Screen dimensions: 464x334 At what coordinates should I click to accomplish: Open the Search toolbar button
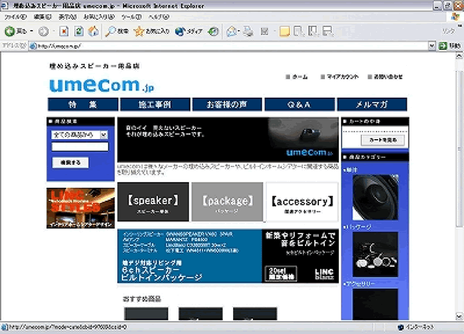[x=118, y=31]
